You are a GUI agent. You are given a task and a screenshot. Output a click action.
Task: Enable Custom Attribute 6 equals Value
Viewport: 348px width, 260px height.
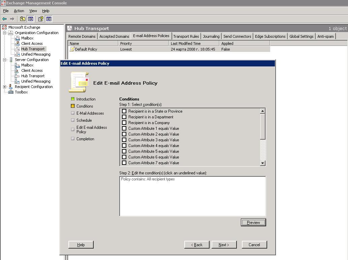click(124, 157)
